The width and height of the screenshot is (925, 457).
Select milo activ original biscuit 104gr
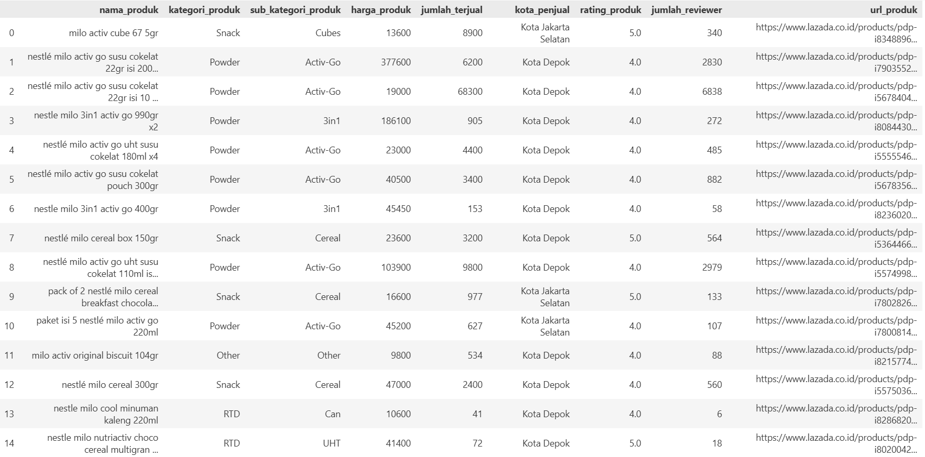pyautogui.click(x=95, y=355)
